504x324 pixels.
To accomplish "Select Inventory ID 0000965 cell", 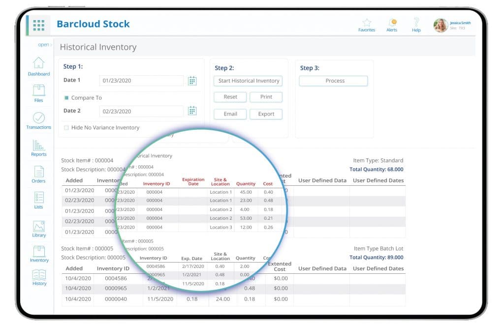I will (116, 288).
